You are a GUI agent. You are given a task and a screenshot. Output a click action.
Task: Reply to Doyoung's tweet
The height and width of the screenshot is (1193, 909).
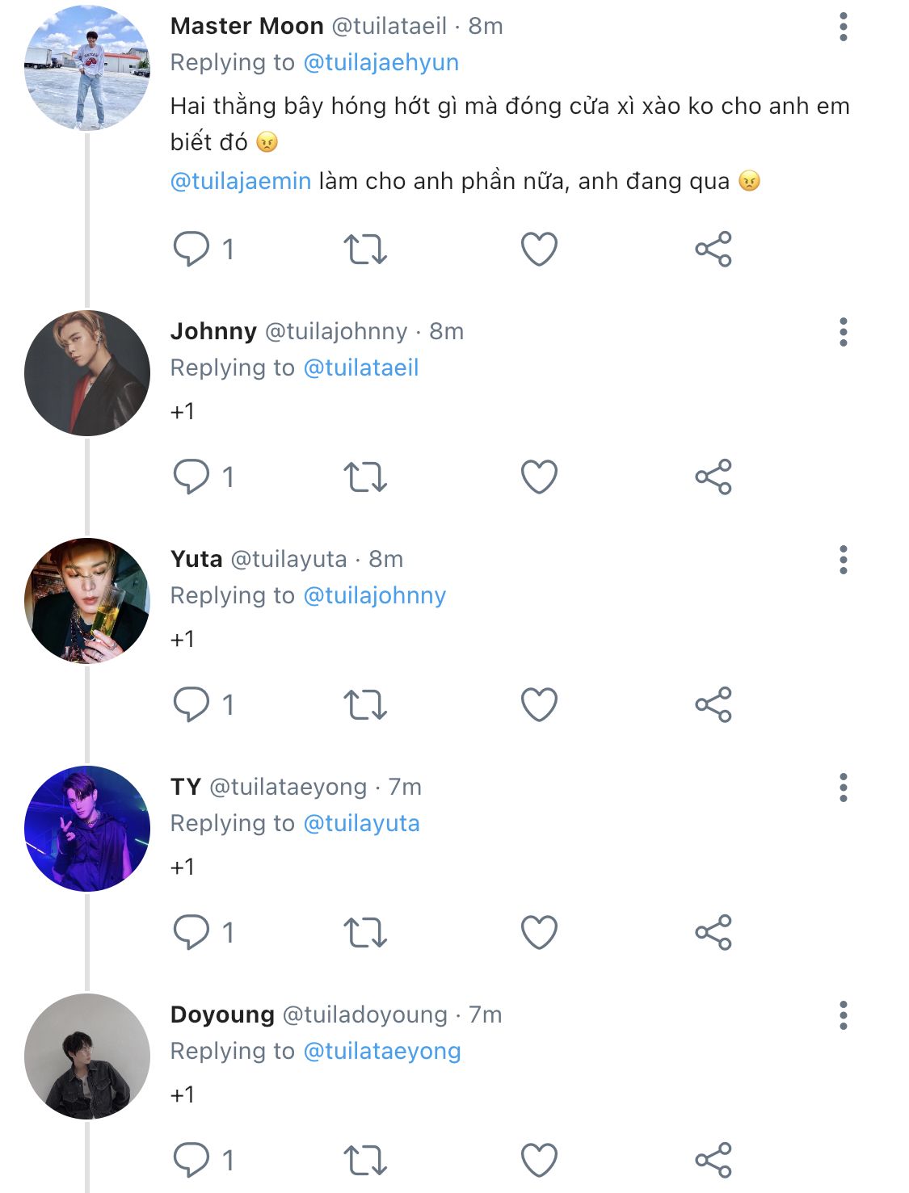[191, 1160]
